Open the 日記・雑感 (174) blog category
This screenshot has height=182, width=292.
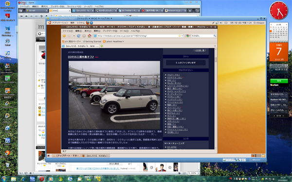point(175,127)
